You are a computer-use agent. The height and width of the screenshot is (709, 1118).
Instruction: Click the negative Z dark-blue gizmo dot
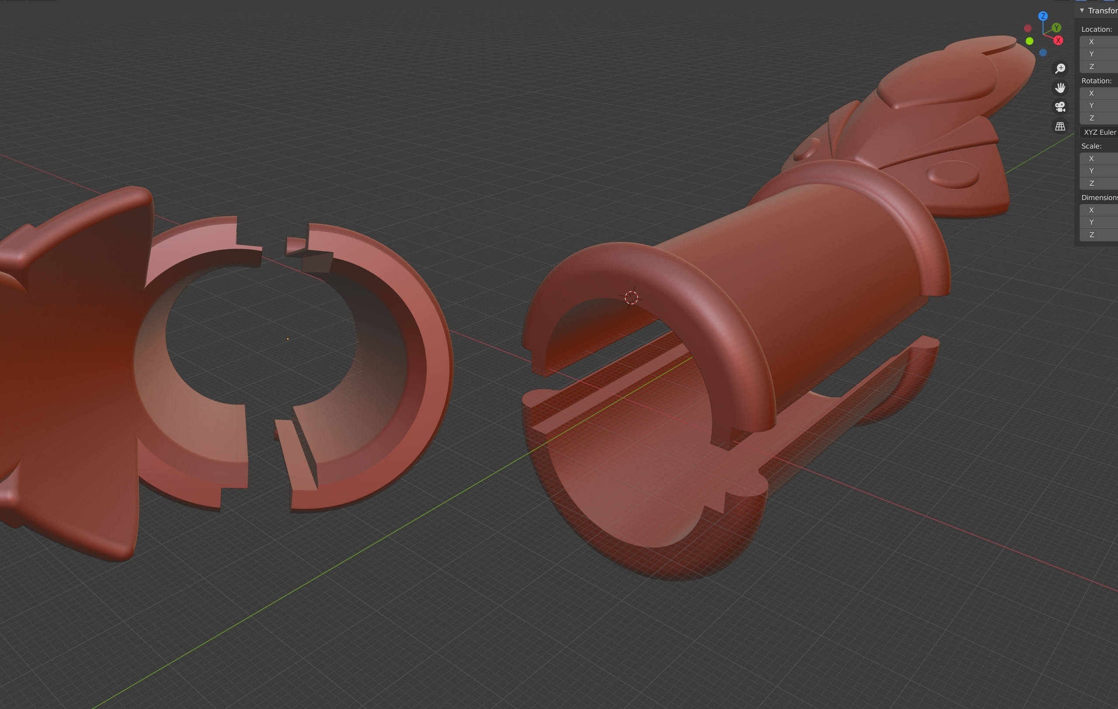pyautogui.click(x=1043, y=53)
